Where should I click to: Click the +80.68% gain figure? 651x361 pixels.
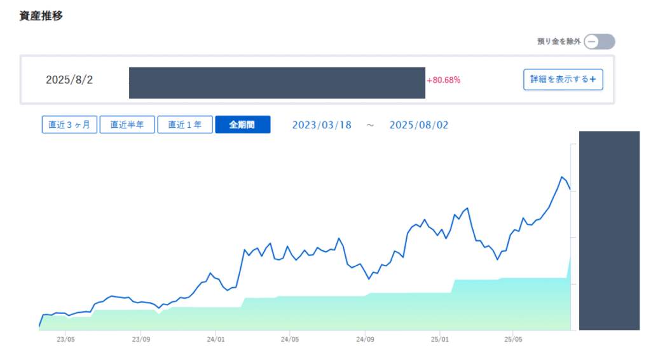(443, 80)
